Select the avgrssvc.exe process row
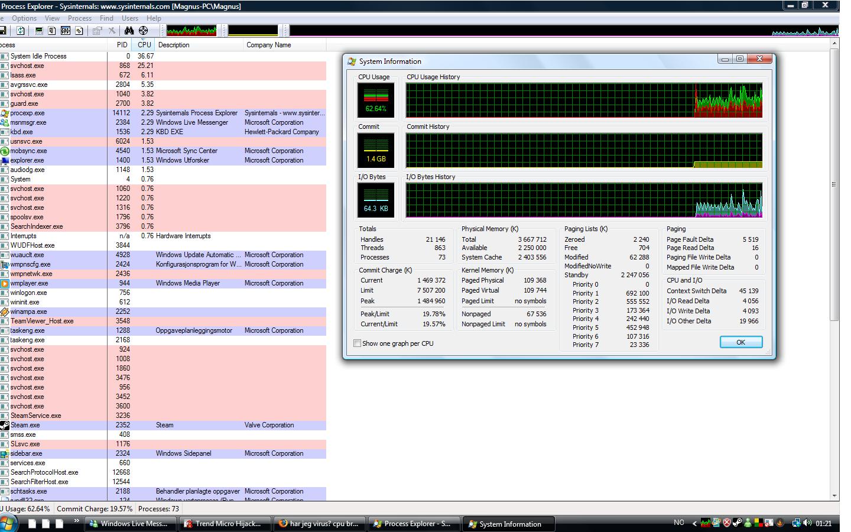The height and width of the screenshot is (532, 851). coord(163,85)
